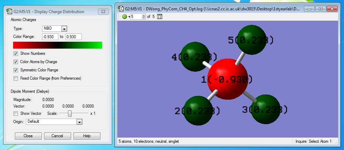Click the GaussView icon in the viewer window title
Screen dimensions: 344x150
121,9
